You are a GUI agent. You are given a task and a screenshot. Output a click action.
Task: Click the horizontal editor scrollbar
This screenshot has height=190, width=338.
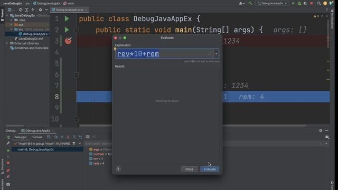(x=192, y=126)
